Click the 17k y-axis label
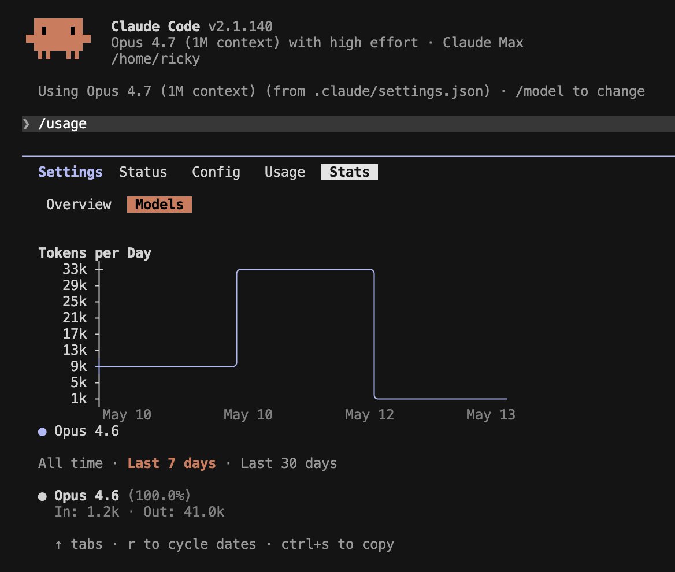 (x=75, y=334)
